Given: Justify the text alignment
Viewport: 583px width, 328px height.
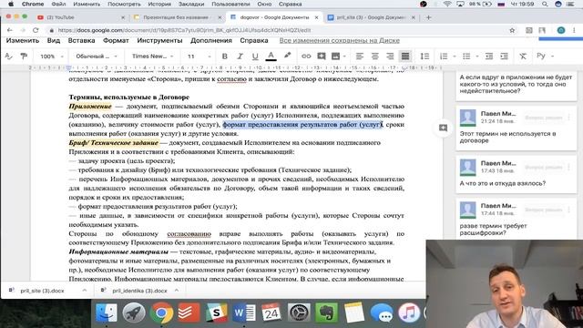Looking at the screenshot, I should 404,56.
